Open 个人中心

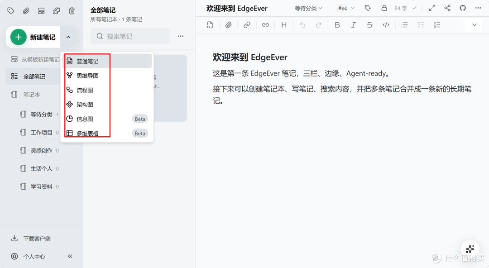pos(29,257)
